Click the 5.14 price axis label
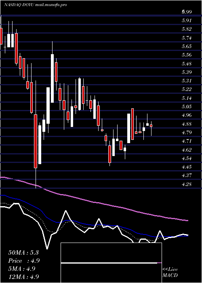The height and width of the screenshot is (283, 202). 187,98
